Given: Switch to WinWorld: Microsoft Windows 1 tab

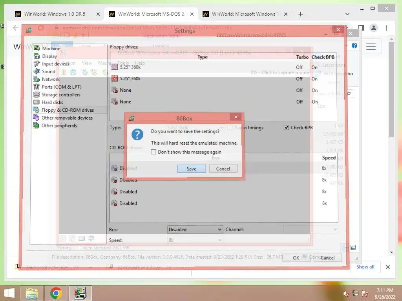Looking at the screenshot, I should (x=245, y=14).
